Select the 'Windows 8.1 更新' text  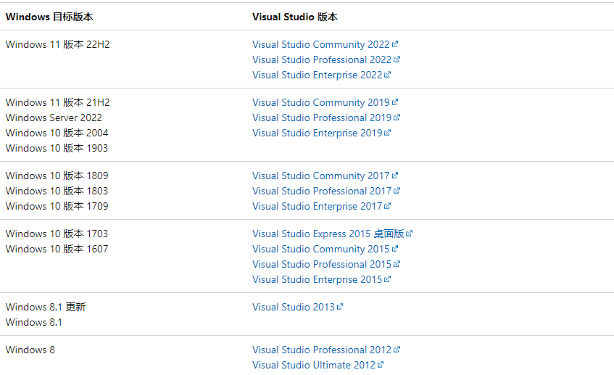pos(46,307)
